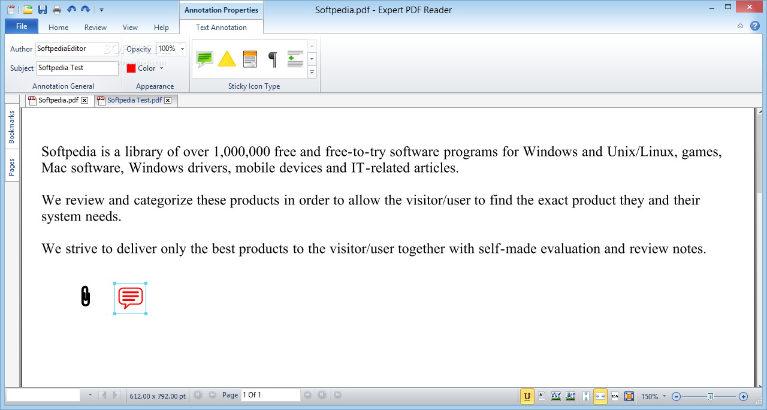Switch to the View tab

[x=130, y=27]
